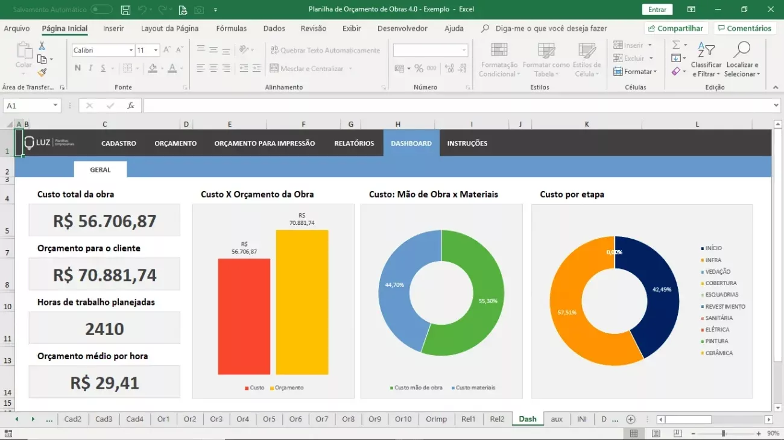Expand the Name Box A1 dropdown
This screenshot has height=440, width=784.
pos(55,105)
